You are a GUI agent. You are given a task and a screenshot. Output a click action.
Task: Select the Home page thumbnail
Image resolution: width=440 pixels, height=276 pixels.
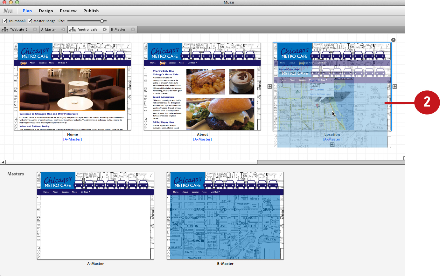[x=73, y=87]
